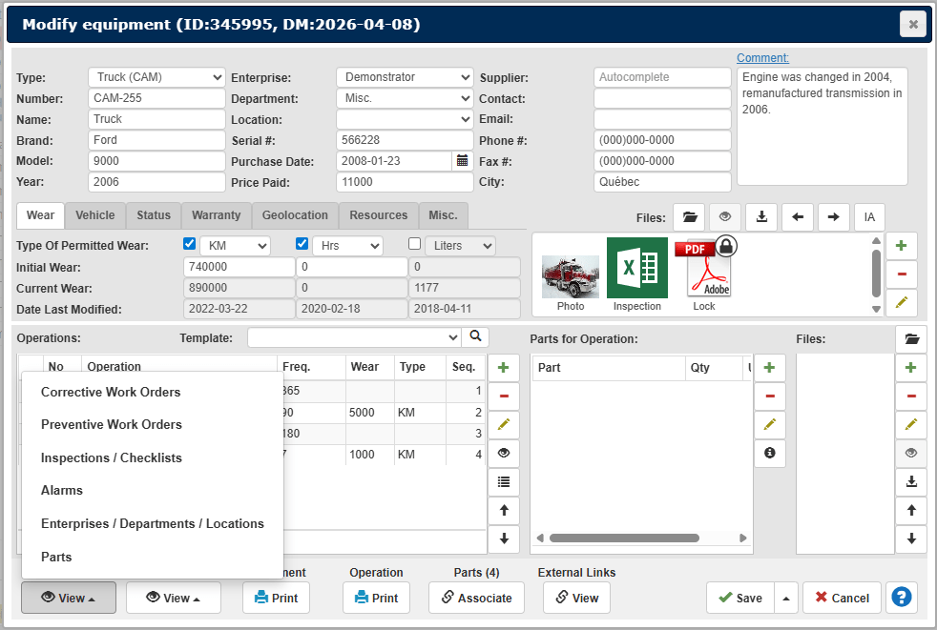Click the info icon under Parts buttons
Viewport: 937px width, 630px height.
(x=770, y=454)
